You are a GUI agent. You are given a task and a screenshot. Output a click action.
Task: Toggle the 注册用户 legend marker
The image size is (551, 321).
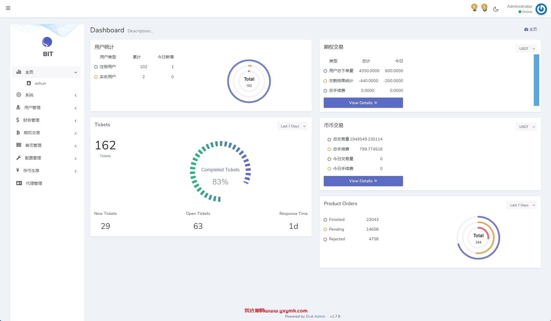click(96, 67)
